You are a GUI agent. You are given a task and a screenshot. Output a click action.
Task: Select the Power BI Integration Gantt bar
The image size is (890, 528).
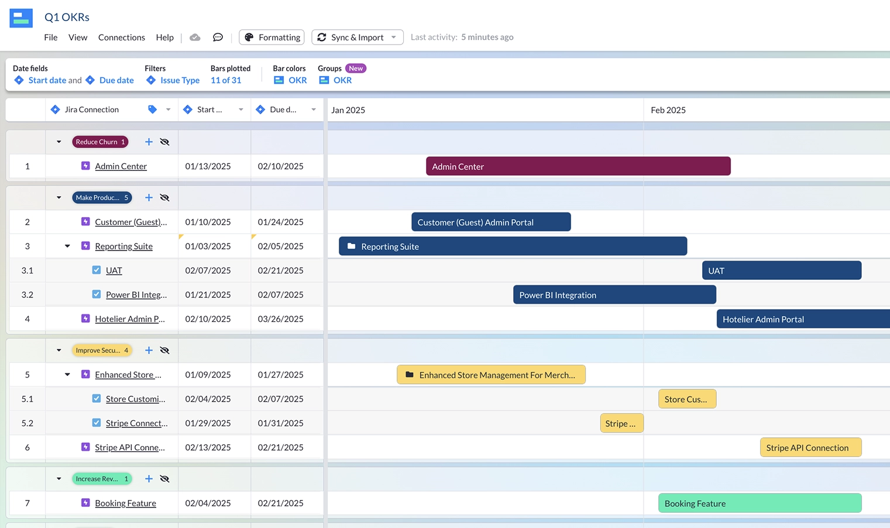coord(614,294)
